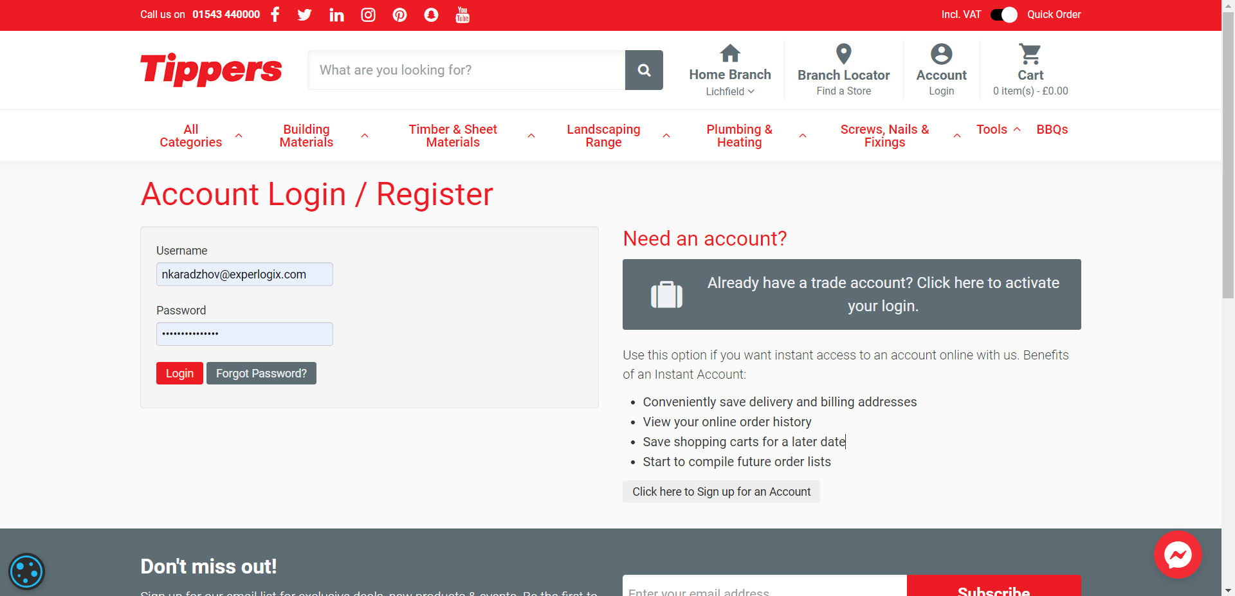The image size is (1235, 596).
Task: Click the Account profile icon
Action: [942, 54]
